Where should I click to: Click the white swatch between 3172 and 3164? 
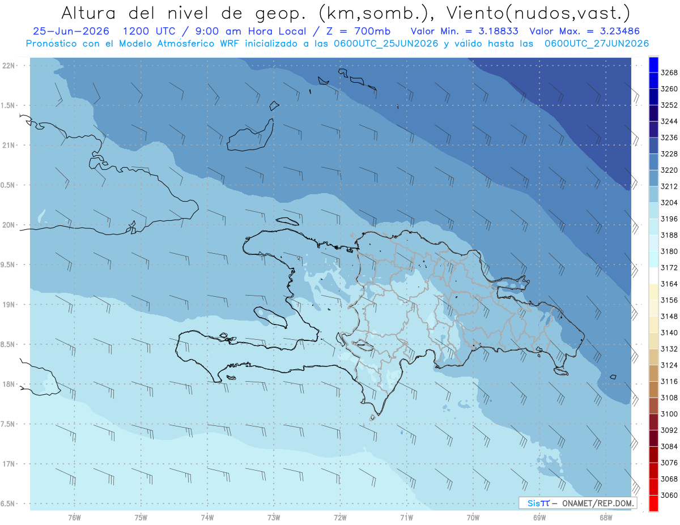coord(653,275)
